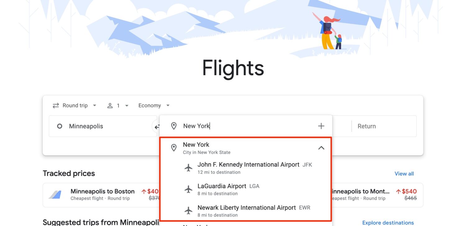Open the Round trip dropdown
466x226 pixels.
click(x=75, y=105)
